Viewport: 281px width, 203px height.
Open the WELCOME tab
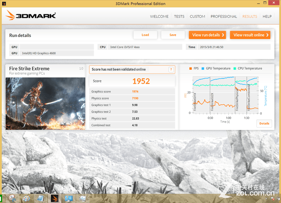159,17
